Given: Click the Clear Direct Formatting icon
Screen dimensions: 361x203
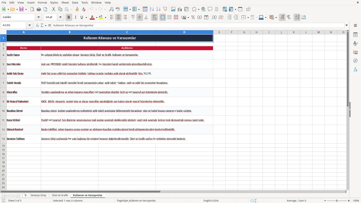Looking at the screenshot, I should (84, 9).
